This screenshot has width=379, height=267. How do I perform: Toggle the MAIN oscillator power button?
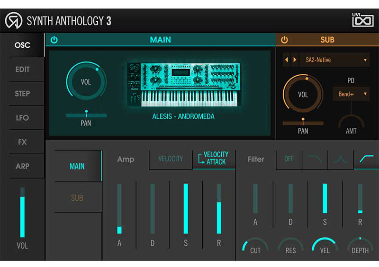click(x=54, y=40)
